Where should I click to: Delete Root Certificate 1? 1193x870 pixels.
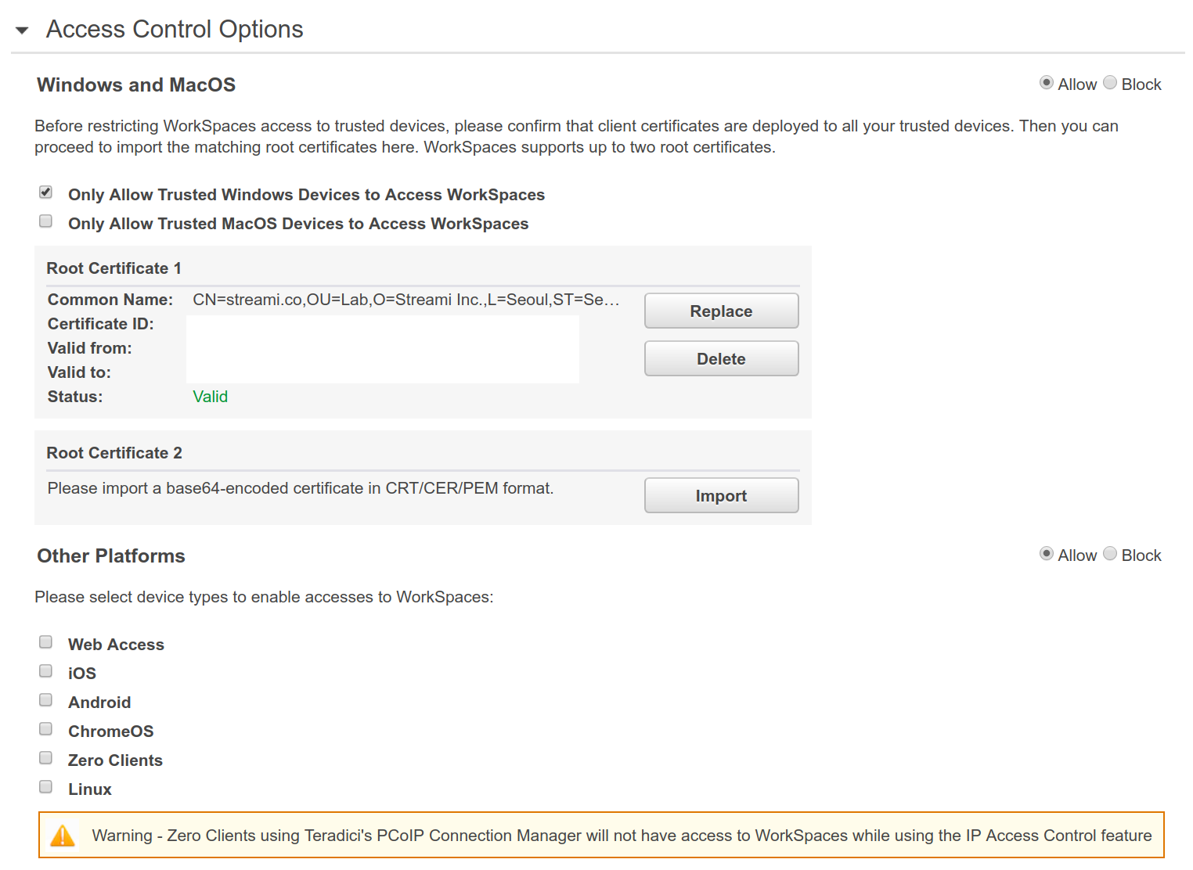click(721, 358)
